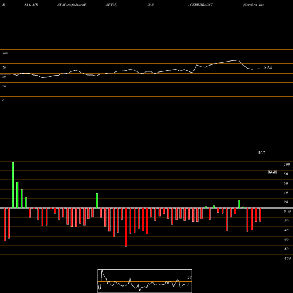Click the 80 label on MR axis
This screenshot has width=293, height=293.
point(286,174)
